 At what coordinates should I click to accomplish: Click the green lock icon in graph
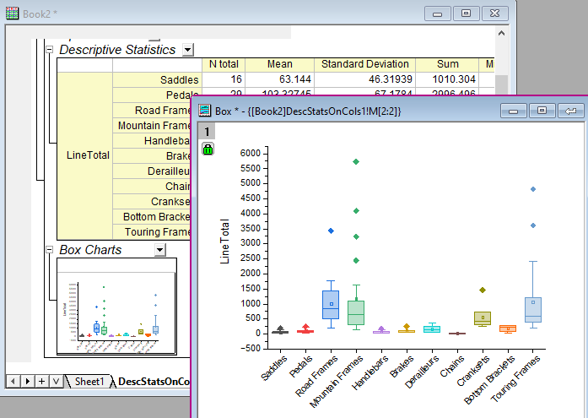coord(208,149)
